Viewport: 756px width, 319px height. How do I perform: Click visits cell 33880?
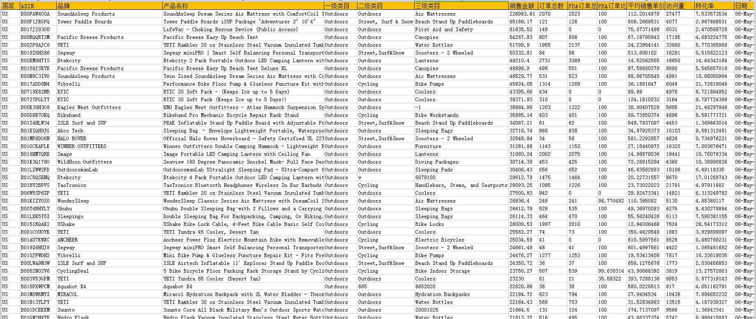coord(680,45)
